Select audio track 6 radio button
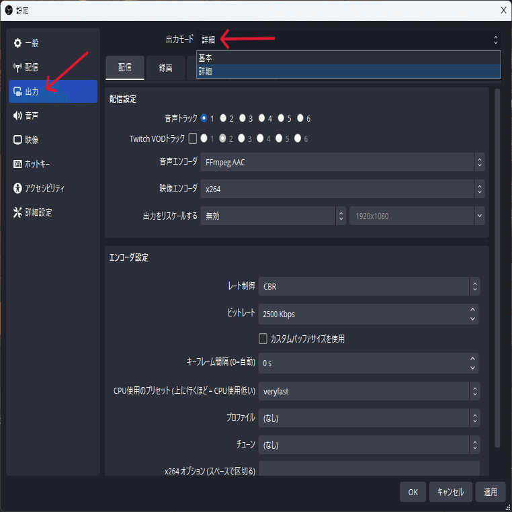 pyautogui.click(x=300, y=118)
